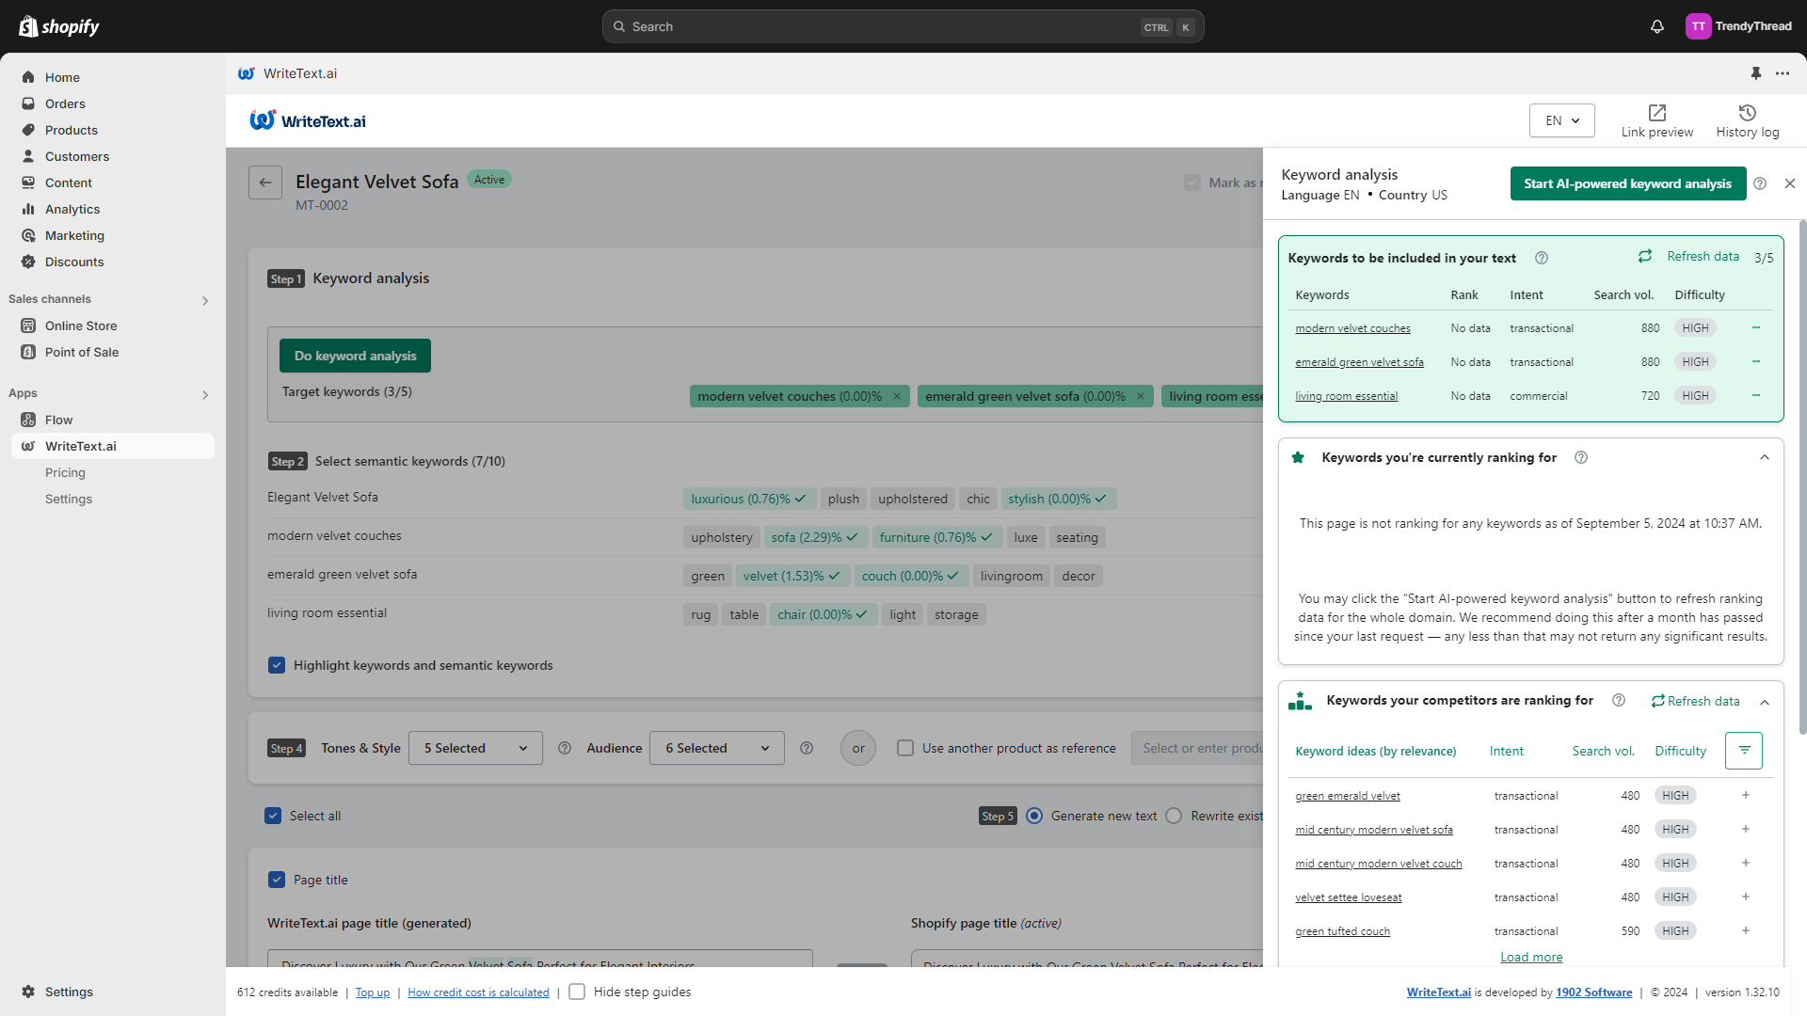Remove emerald green velvet sofa keyword
Screen dimensions: 1807x1016
[1756, 361]
